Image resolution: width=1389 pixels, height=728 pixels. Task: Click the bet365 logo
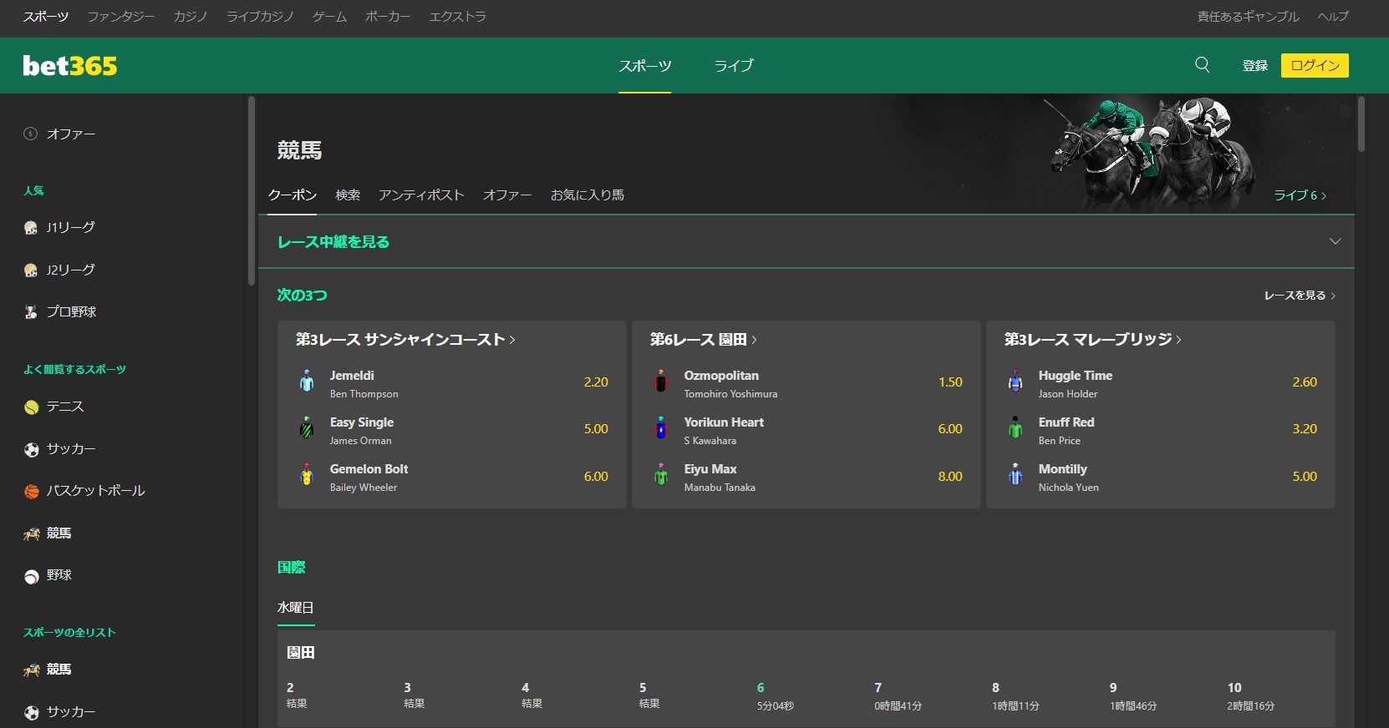(70, 65)
